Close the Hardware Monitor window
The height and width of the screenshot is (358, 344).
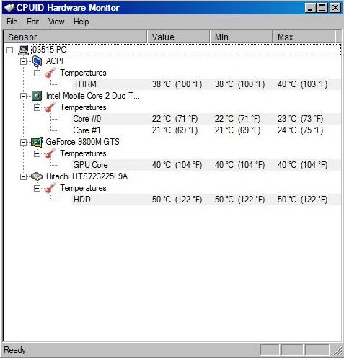tap(335, 8)
